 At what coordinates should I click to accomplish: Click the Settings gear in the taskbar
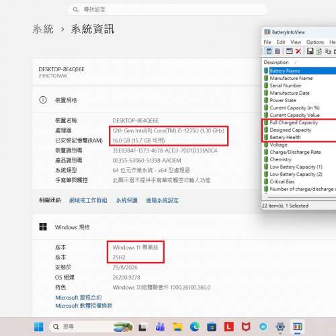[280, 327]
